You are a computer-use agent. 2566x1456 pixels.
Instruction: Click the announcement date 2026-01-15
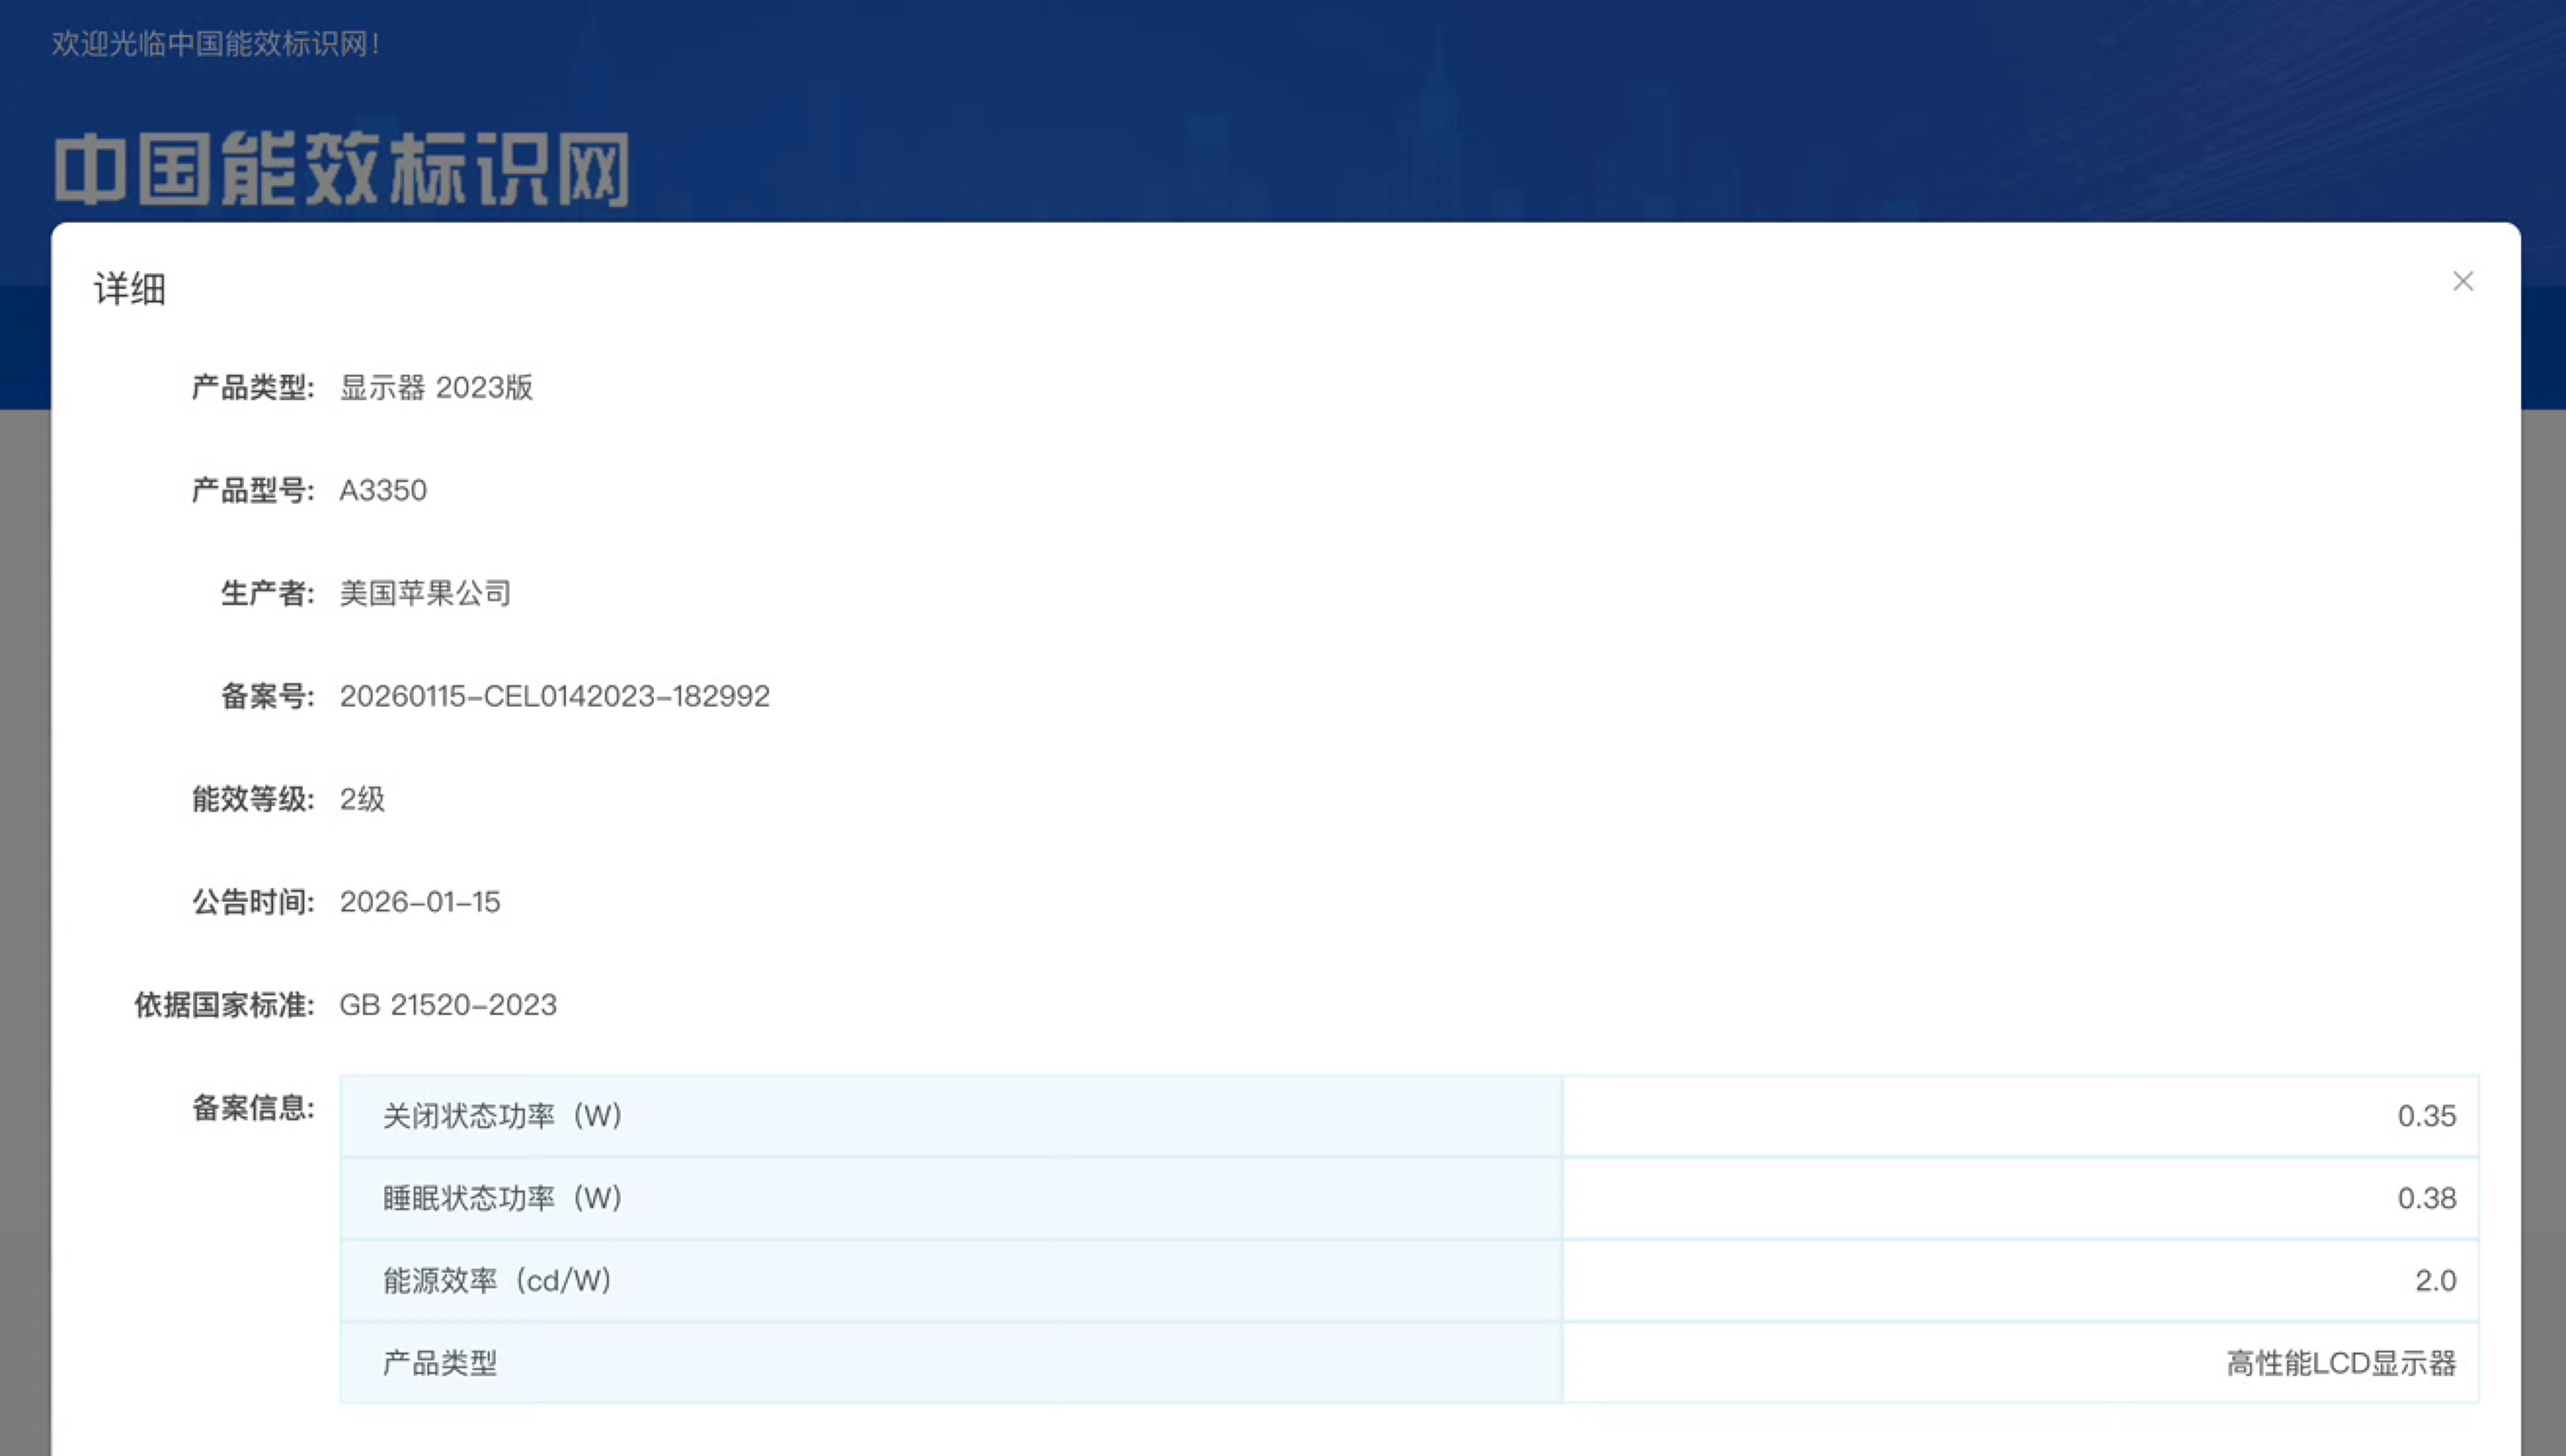pyautogui.click(x=420, y=903)
